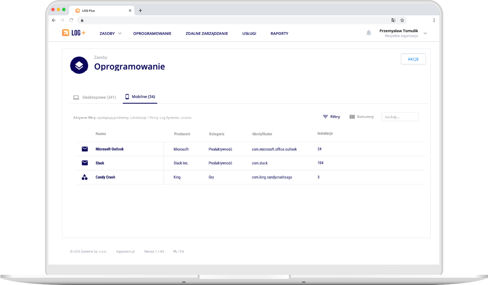The width and height of the screenshot is (488, 285).
Task: Click the Gry category cell
Action: point(211,177)
